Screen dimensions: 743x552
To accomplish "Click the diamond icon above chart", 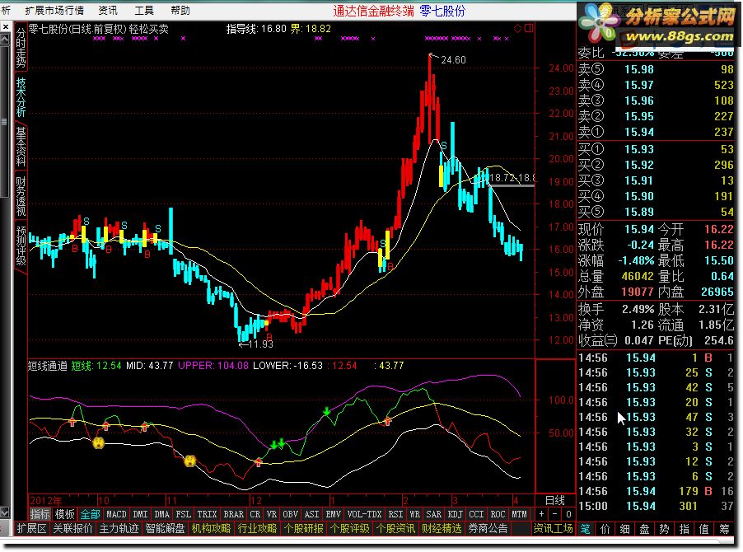I will point(517,29).
